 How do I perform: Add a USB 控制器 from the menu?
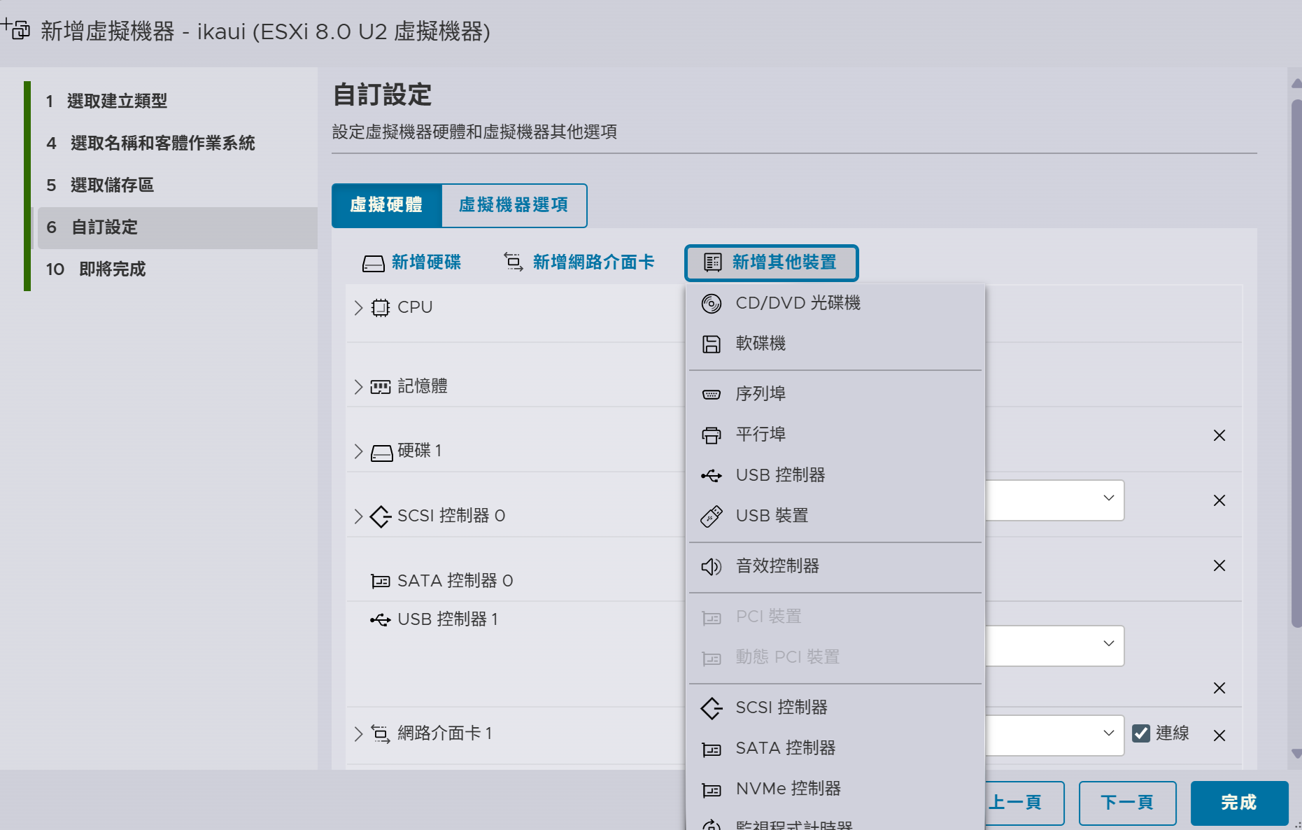point(835,475)
